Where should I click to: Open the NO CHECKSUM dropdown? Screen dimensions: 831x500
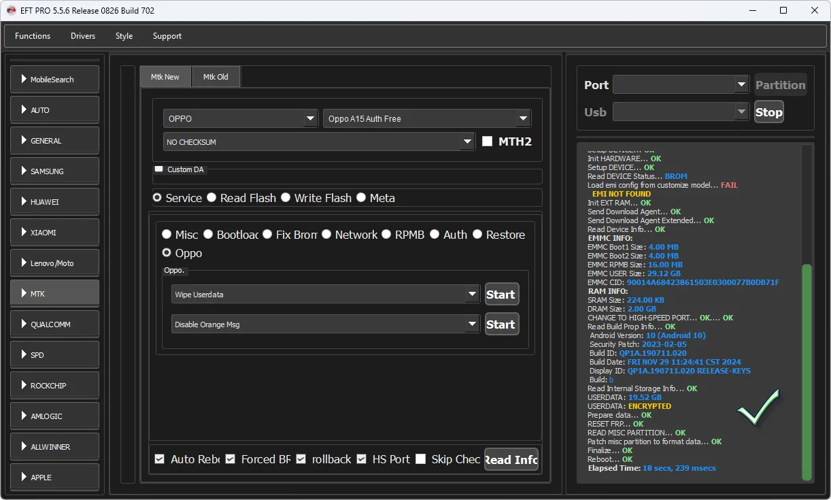[319, 142]
